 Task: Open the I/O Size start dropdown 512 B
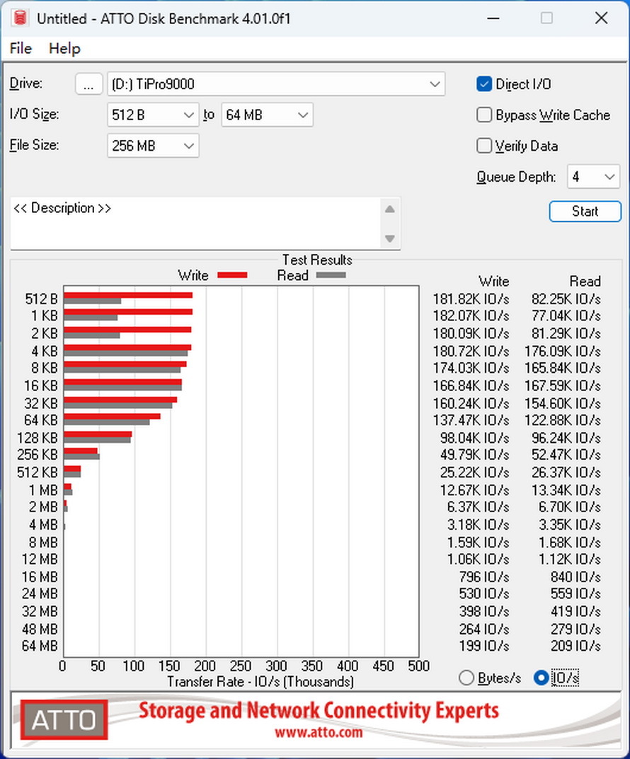(153, 115)
